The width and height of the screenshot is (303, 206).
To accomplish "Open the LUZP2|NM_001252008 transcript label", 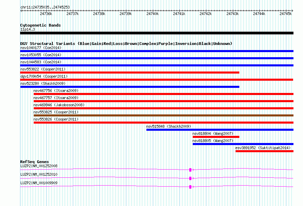I will [39, 166].
